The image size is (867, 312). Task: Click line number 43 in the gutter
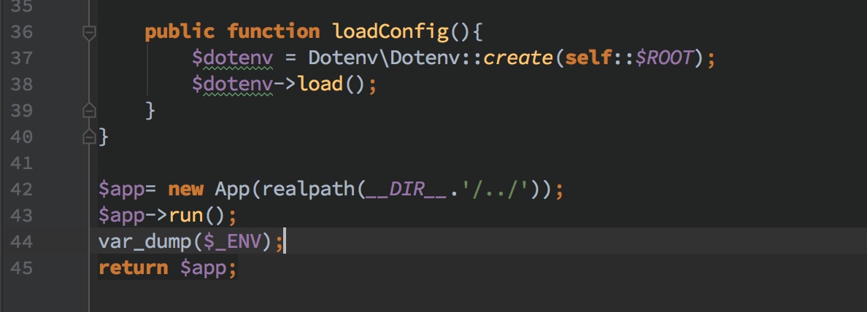22,215
